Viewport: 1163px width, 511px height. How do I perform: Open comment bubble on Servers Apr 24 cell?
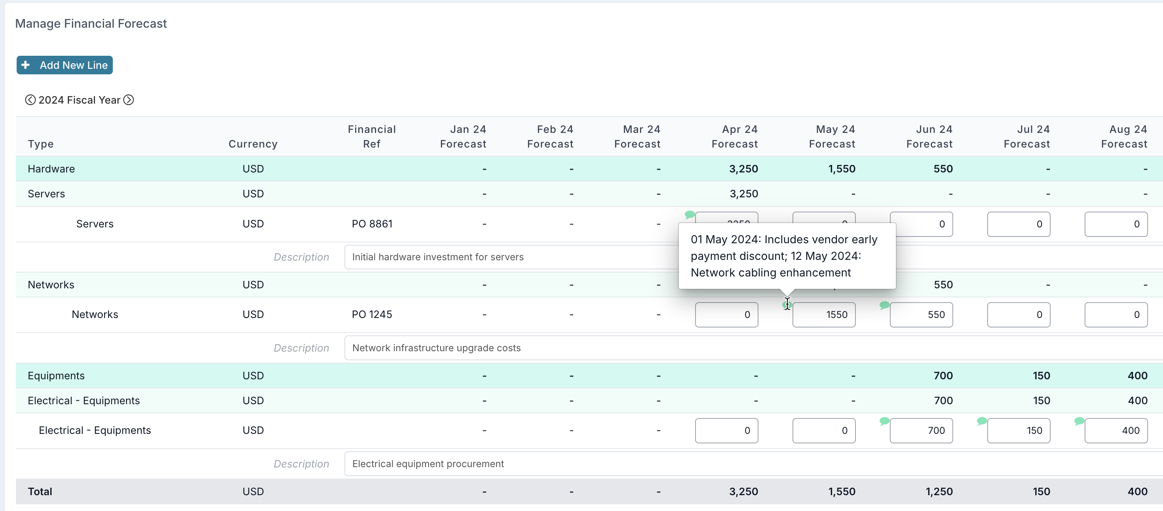coord(690,215)
